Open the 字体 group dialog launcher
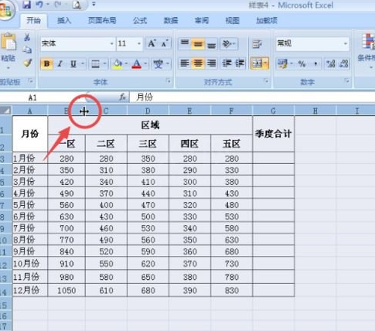The height and width of the screenshot is (331, 375). (x=169, y=81)
